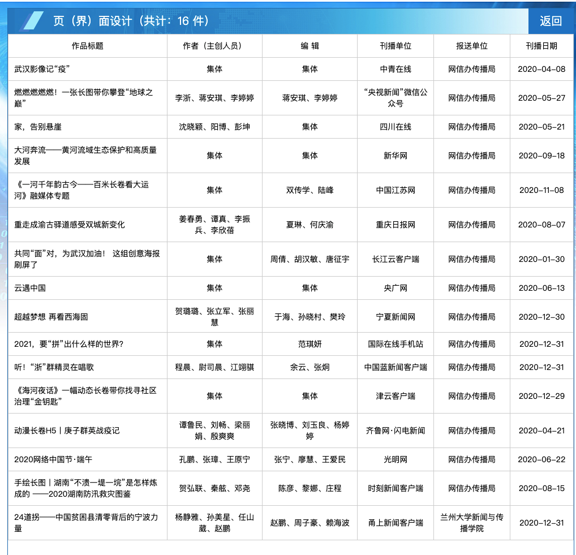Click the 刊播日期 column header
576x555 pixels.
(541, 46)
